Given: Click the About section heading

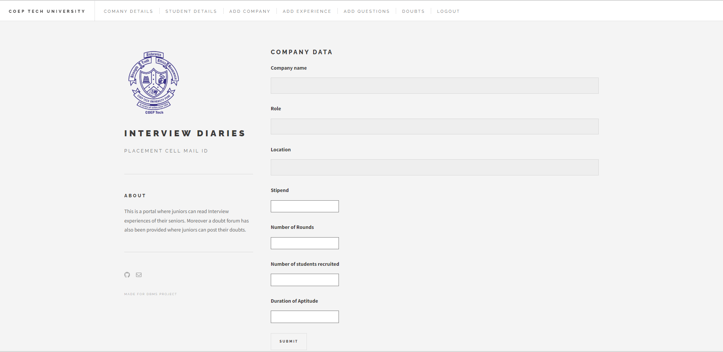Looking at the screenshot, I should pyautogui.click(x=135, y=196).
